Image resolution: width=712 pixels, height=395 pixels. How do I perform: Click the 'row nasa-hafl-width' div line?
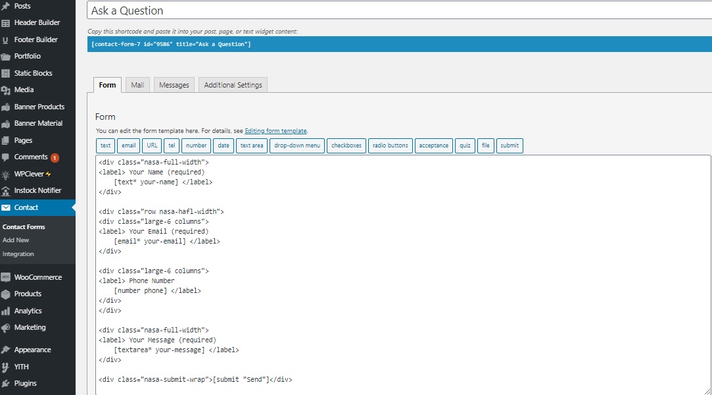pyautogui.click(x=161, y=212)
